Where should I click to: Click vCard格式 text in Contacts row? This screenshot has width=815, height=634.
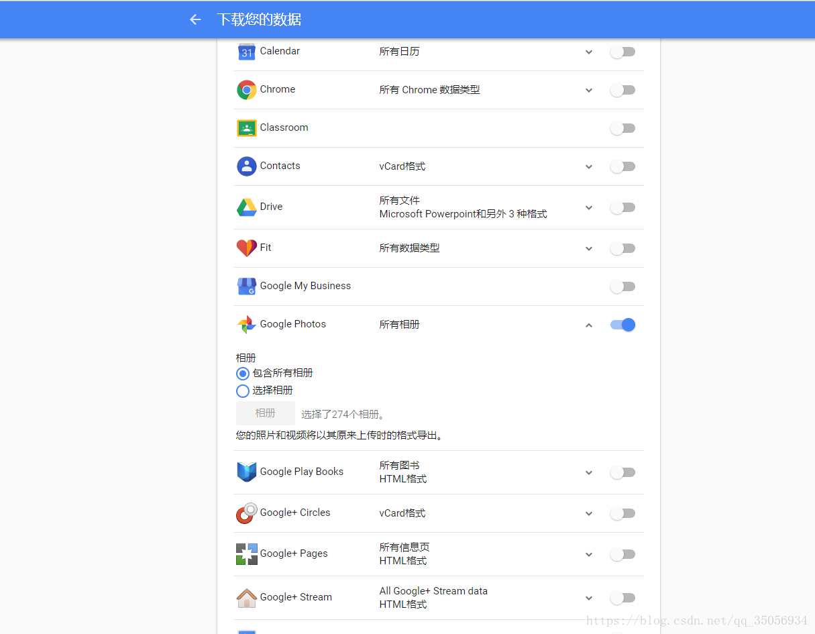point(402,166)
